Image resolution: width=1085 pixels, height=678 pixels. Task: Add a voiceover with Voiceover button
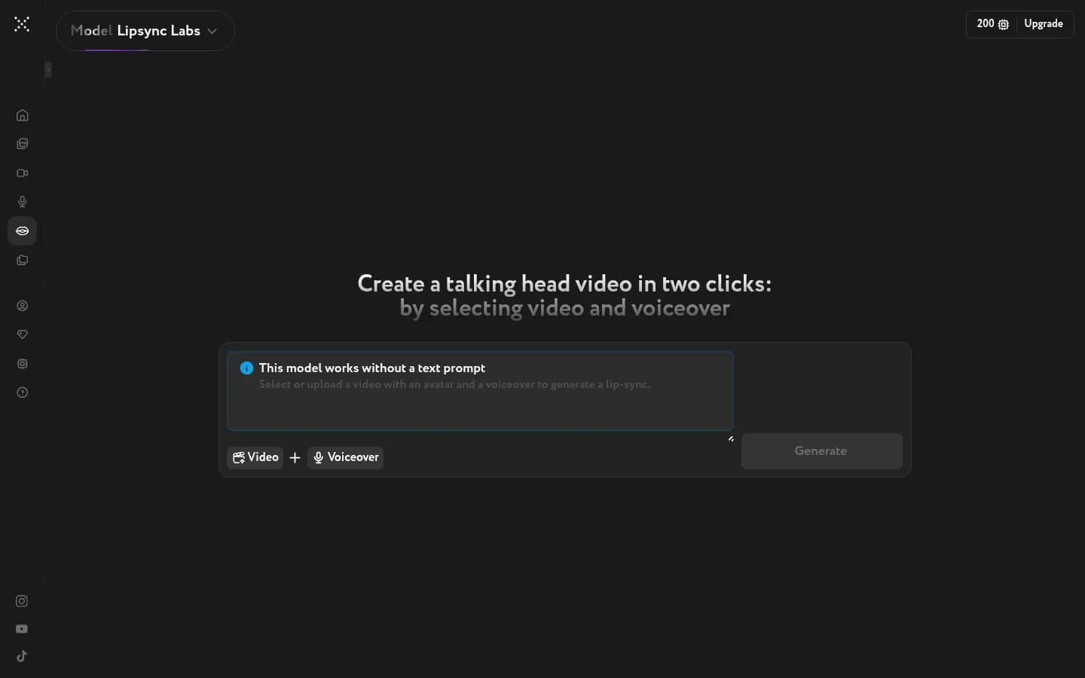pyautogui.click(x=345, y=457)
